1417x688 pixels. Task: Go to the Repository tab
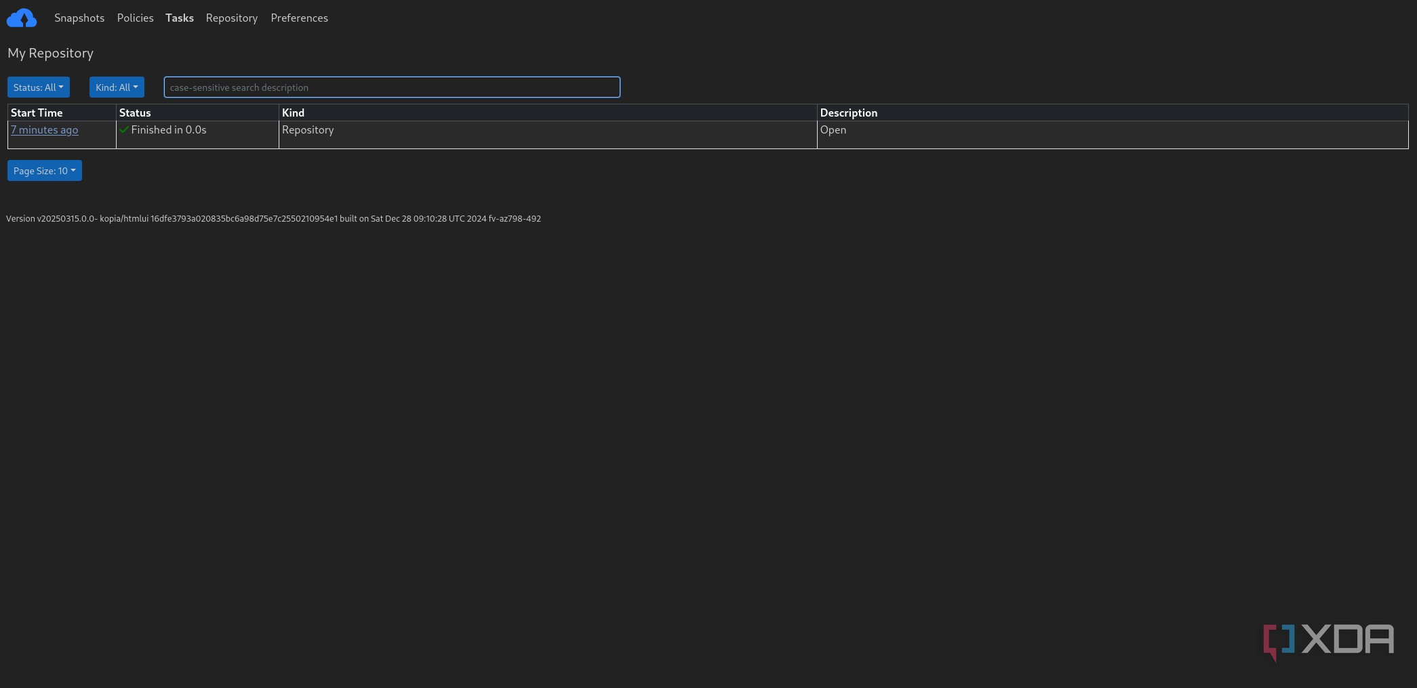(x=232, y=18)
